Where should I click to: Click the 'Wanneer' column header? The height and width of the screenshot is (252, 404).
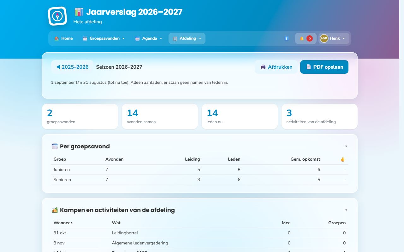63,223
